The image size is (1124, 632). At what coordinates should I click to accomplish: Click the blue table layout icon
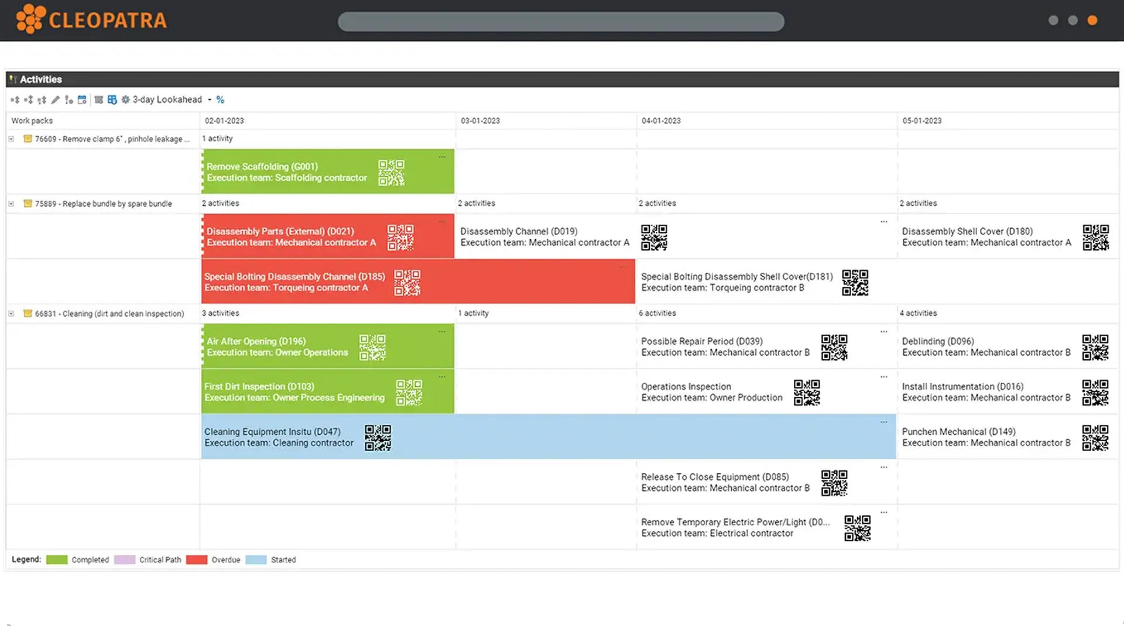(112, 100)
